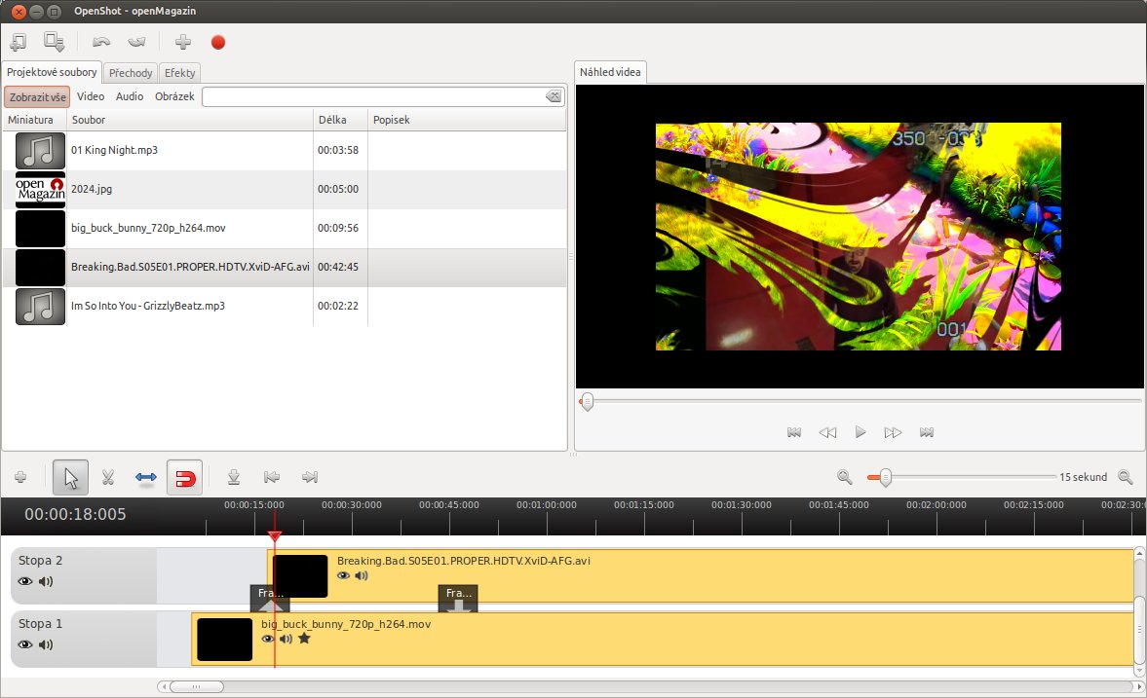Image resolution: width=1147 pixels, height=698 pixels.
Task: Sort files by the Délka column
Action: pos(340,120)
